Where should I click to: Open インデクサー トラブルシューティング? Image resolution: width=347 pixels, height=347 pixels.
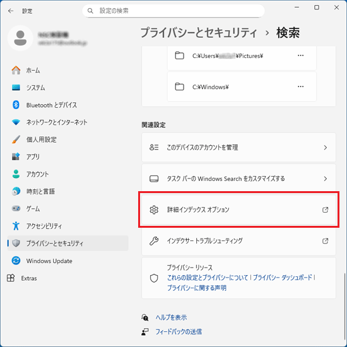pos(238,240)
